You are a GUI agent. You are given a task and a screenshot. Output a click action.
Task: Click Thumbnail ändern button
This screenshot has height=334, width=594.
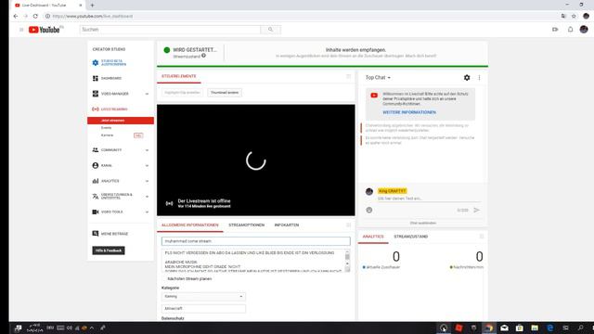[225, 93]
